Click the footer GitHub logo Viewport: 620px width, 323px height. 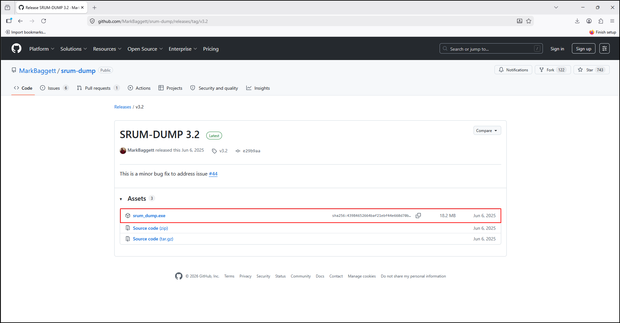(179, 276)
